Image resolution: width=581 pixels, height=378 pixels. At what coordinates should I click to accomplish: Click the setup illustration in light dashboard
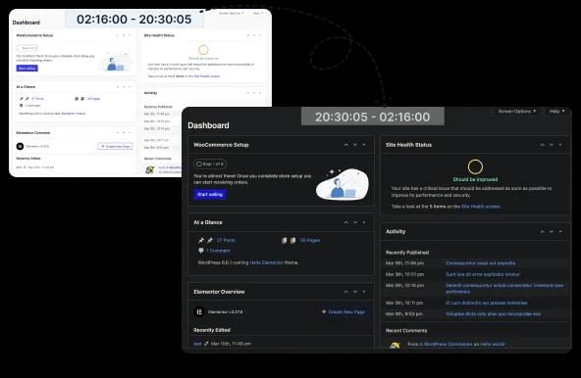(x=116, y=62)
